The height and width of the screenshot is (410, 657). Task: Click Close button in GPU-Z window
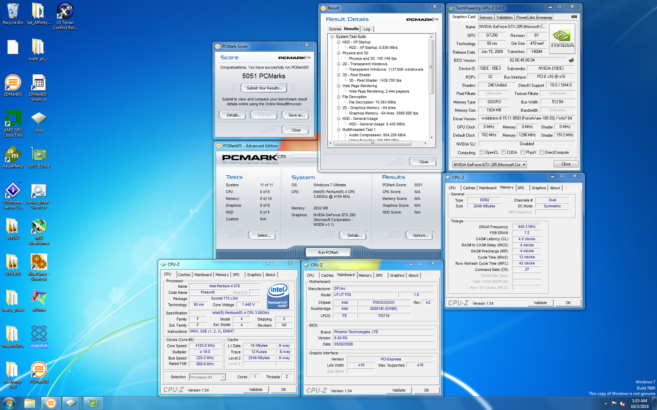click(x=566, y=164)
